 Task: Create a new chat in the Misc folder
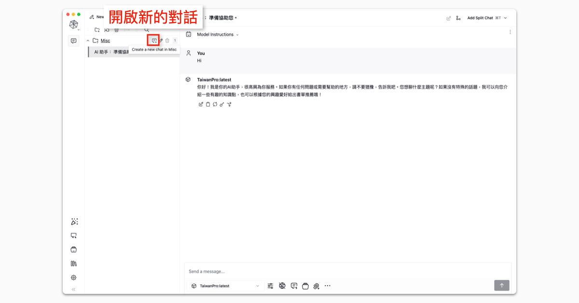(x=154, y=41)
